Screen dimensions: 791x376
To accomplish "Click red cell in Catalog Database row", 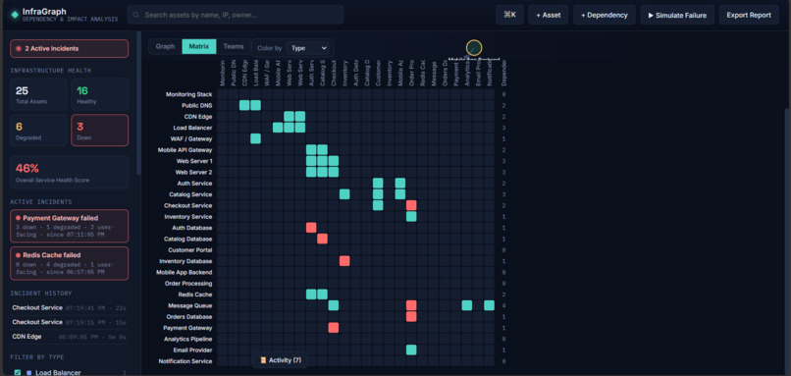I will pos(322,239).
